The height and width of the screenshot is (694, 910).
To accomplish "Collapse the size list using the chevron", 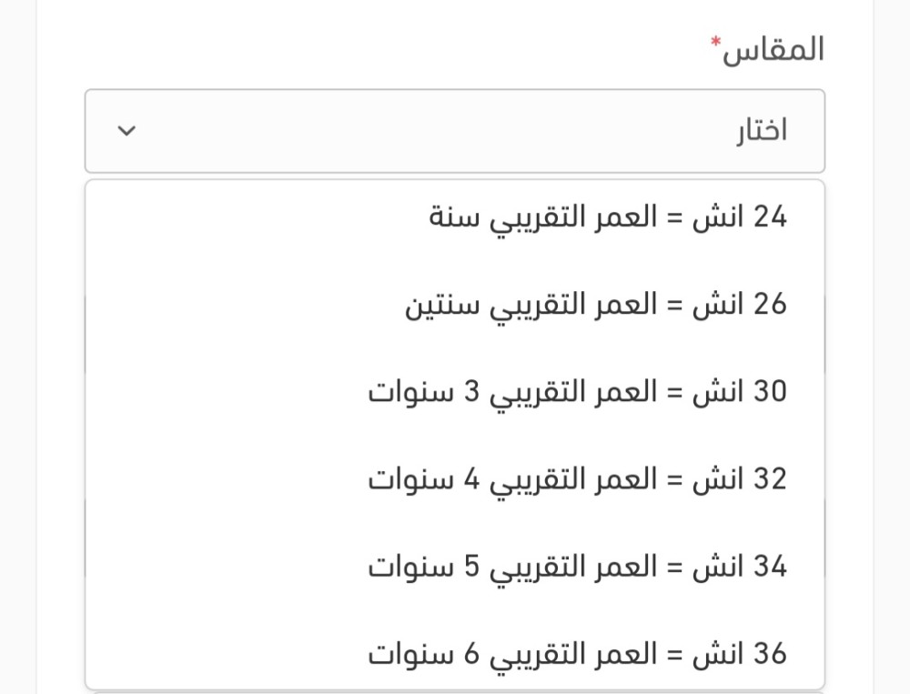I will point(127,131).
